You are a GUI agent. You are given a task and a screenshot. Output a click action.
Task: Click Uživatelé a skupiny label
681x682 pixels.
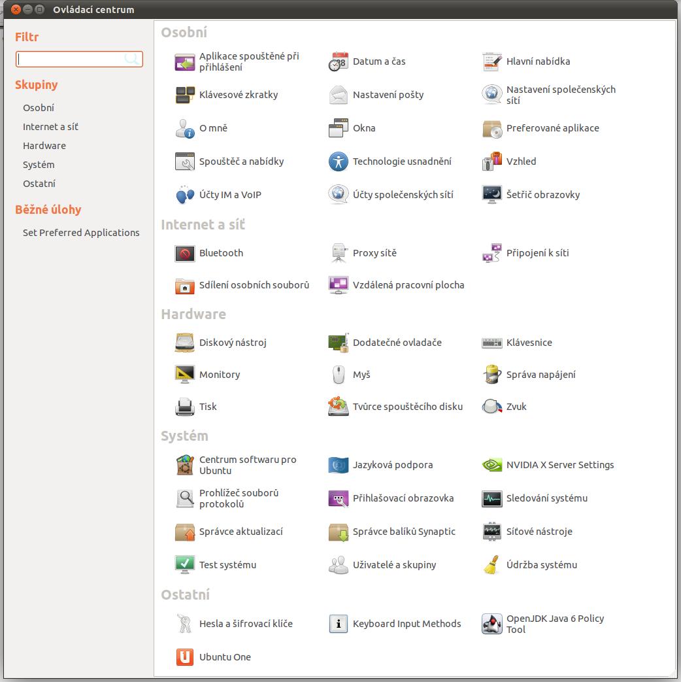(x=395, y=565)
